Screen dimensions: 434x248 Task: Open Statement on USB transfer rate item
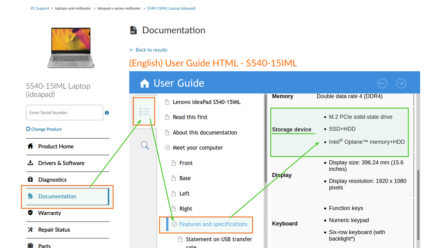tap(219, 243)
